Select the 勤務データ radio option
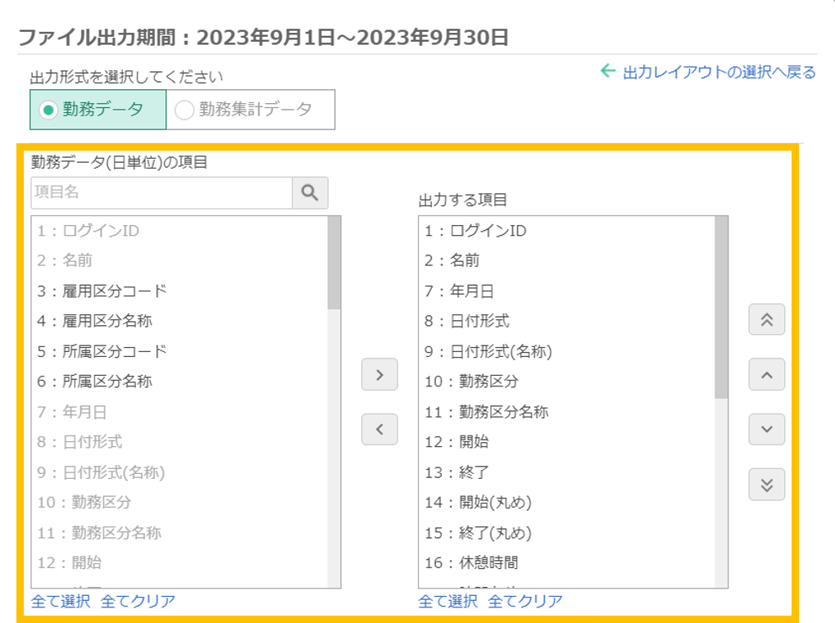The height and width of the screenshot is (623, 835). pos(98,110)
